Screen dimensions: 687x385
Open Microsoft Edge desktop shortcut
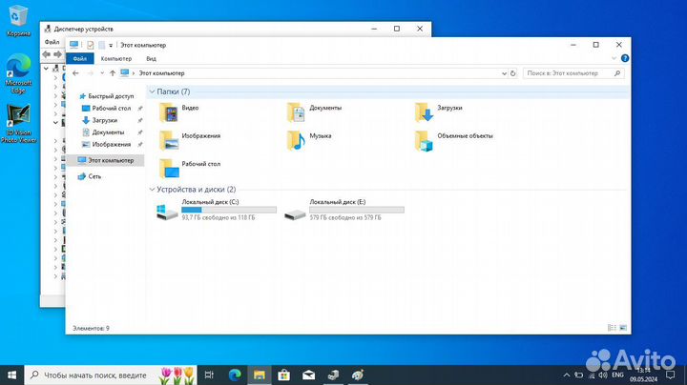(x=18, y=73)
